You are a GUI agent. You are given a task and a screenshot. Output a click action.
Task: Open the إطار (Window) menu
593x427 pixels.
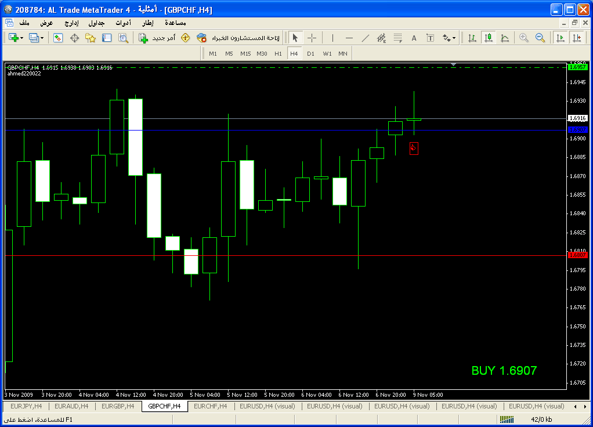click(148, 23)
